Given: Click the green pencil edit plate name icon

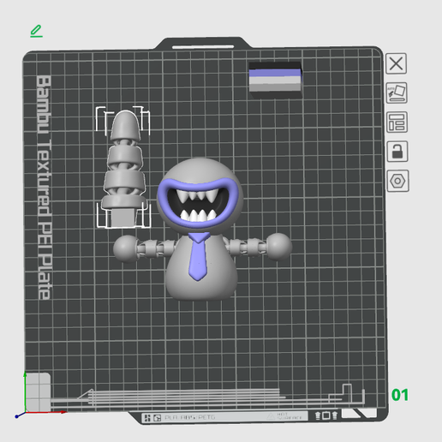Looking at the screenshot, I should pos(36,31).
